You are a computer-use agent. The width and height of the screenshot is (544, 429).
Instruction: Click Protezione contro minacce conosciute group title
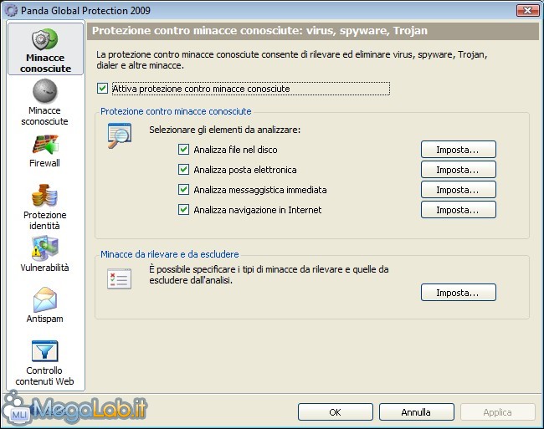(x=176, y=111)
